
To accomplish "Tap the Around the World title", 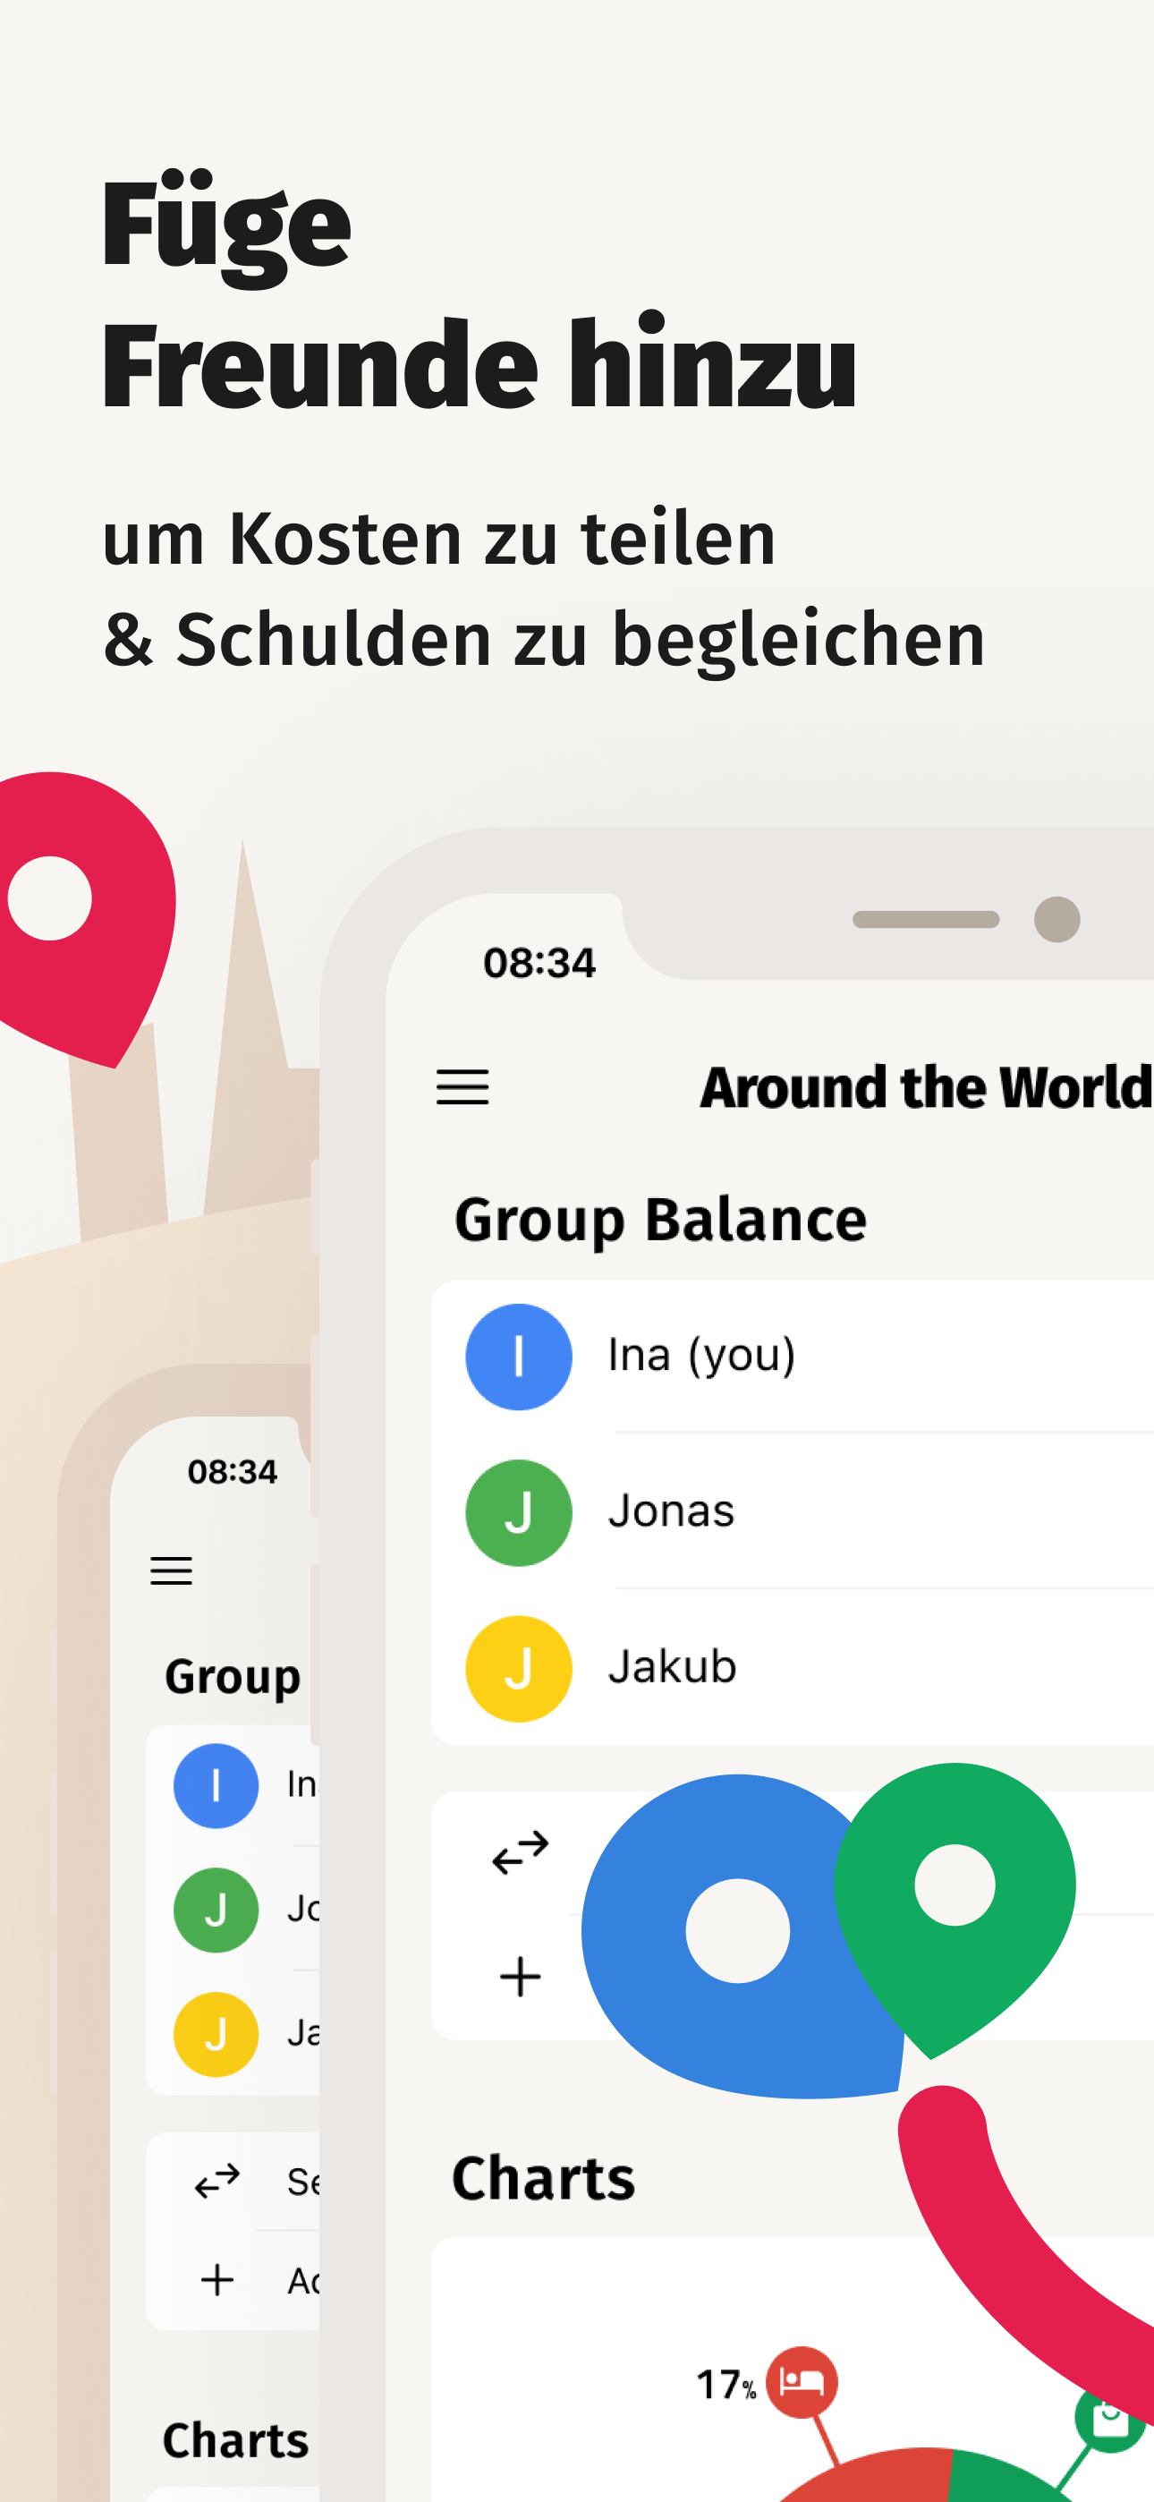I will (x=926, y=1087).
